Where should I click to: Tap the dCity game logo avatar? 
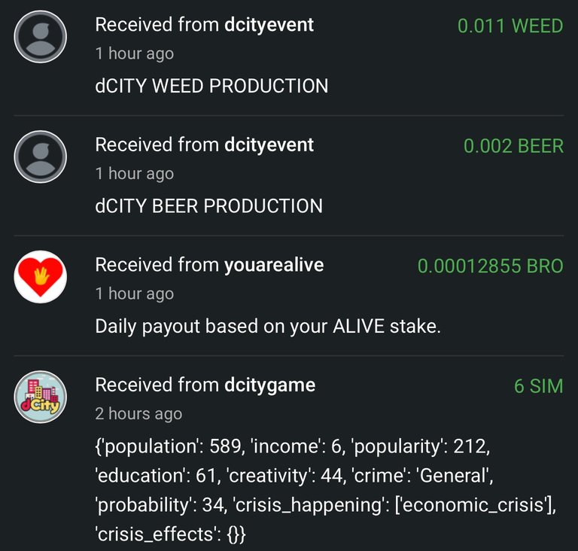tap(40, 397)
